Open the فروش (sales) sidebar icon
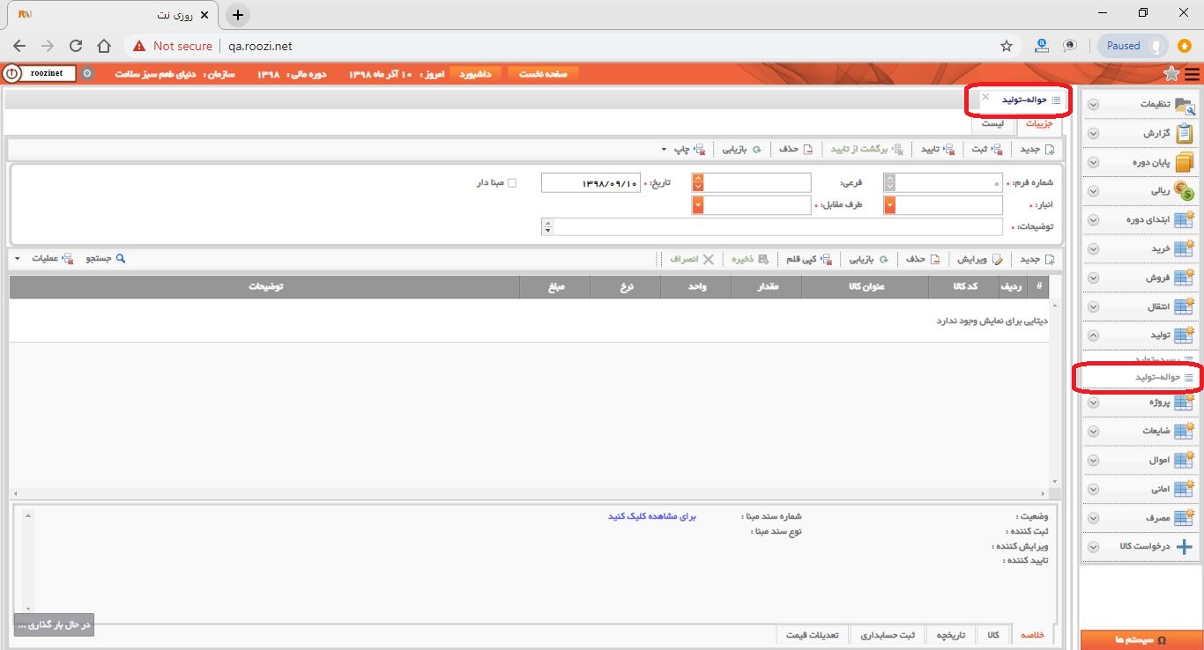Image resolution: width=1204 pixels, height=650 pixels. 1184,277
